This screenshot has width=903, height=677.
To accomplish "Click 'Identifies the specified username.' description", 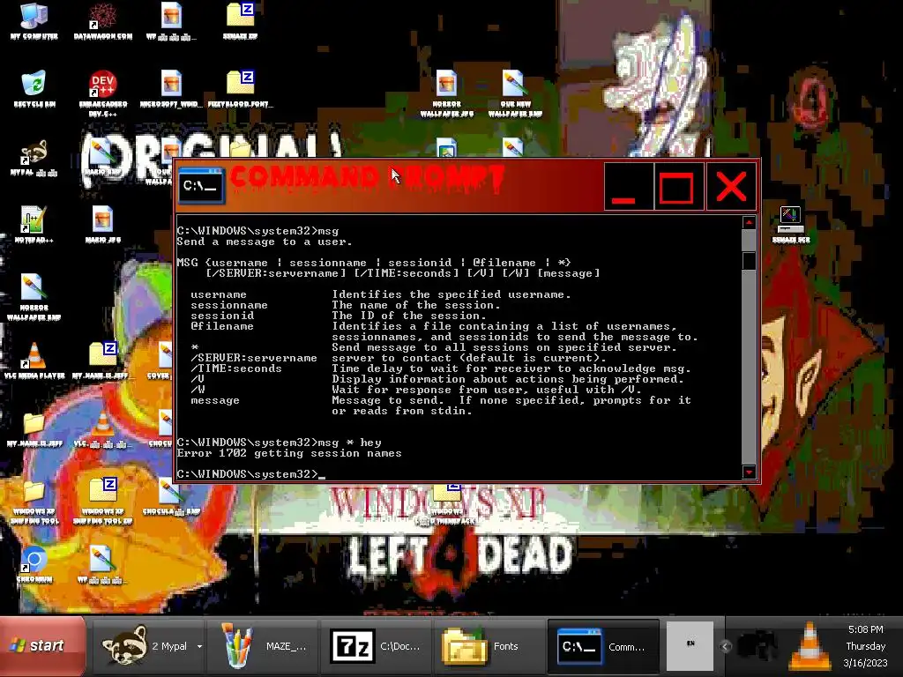I will (451, 294).
